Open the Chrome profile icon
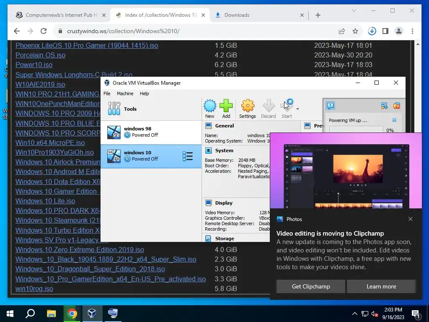The image size is (429, 322). click(399, 31)
